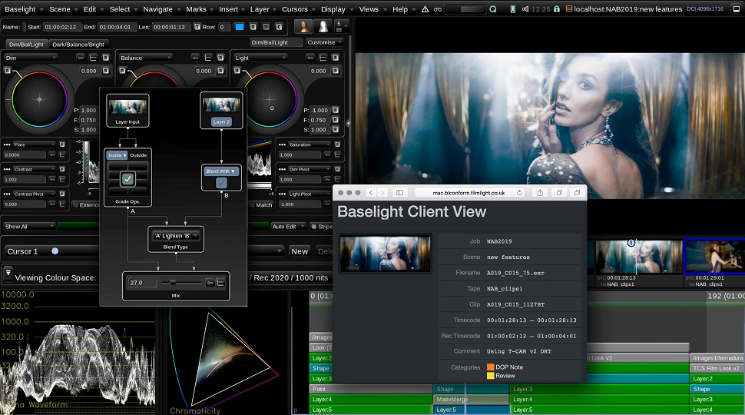Click the blue colour toggle in the shot info bar
This screenshot has height=415, width=745.
click(x=240, y=27)
